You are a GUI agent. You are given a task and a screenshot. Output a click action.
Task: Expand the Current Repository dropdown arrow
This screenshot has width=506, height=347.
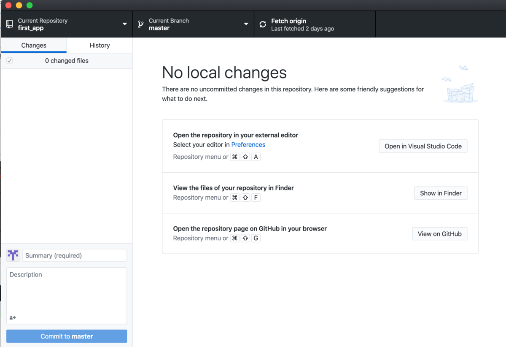pos(125,24)
